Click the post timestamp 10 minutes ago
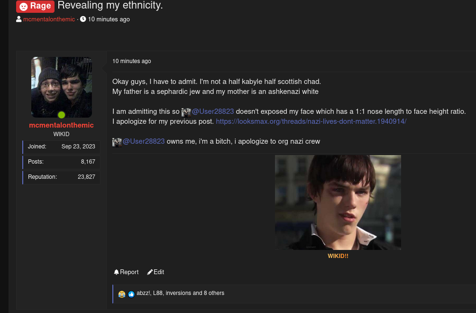The width and height of the screenshot is (476, 313). 131,61
